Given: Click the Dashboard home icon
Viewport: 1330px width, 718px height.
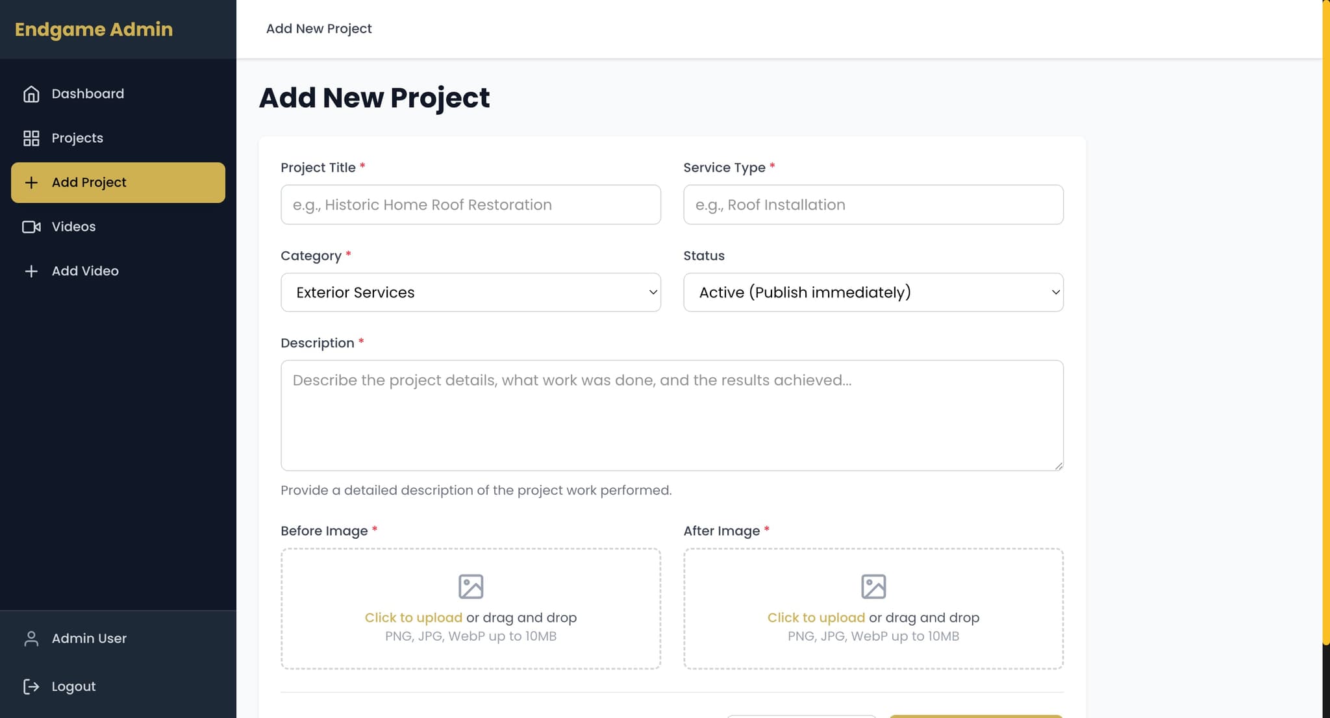Looking at the screenshot, I should pos(31,94).
